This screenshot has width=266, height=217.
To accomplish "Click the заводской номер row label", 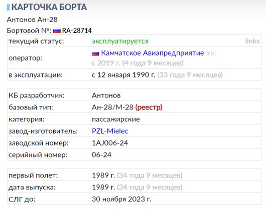I will [x=39, y=143].
